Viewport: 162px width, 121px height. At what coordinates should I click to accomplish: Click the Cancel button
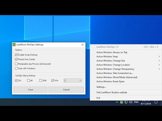pyautogui.click(x=66, y=89)
